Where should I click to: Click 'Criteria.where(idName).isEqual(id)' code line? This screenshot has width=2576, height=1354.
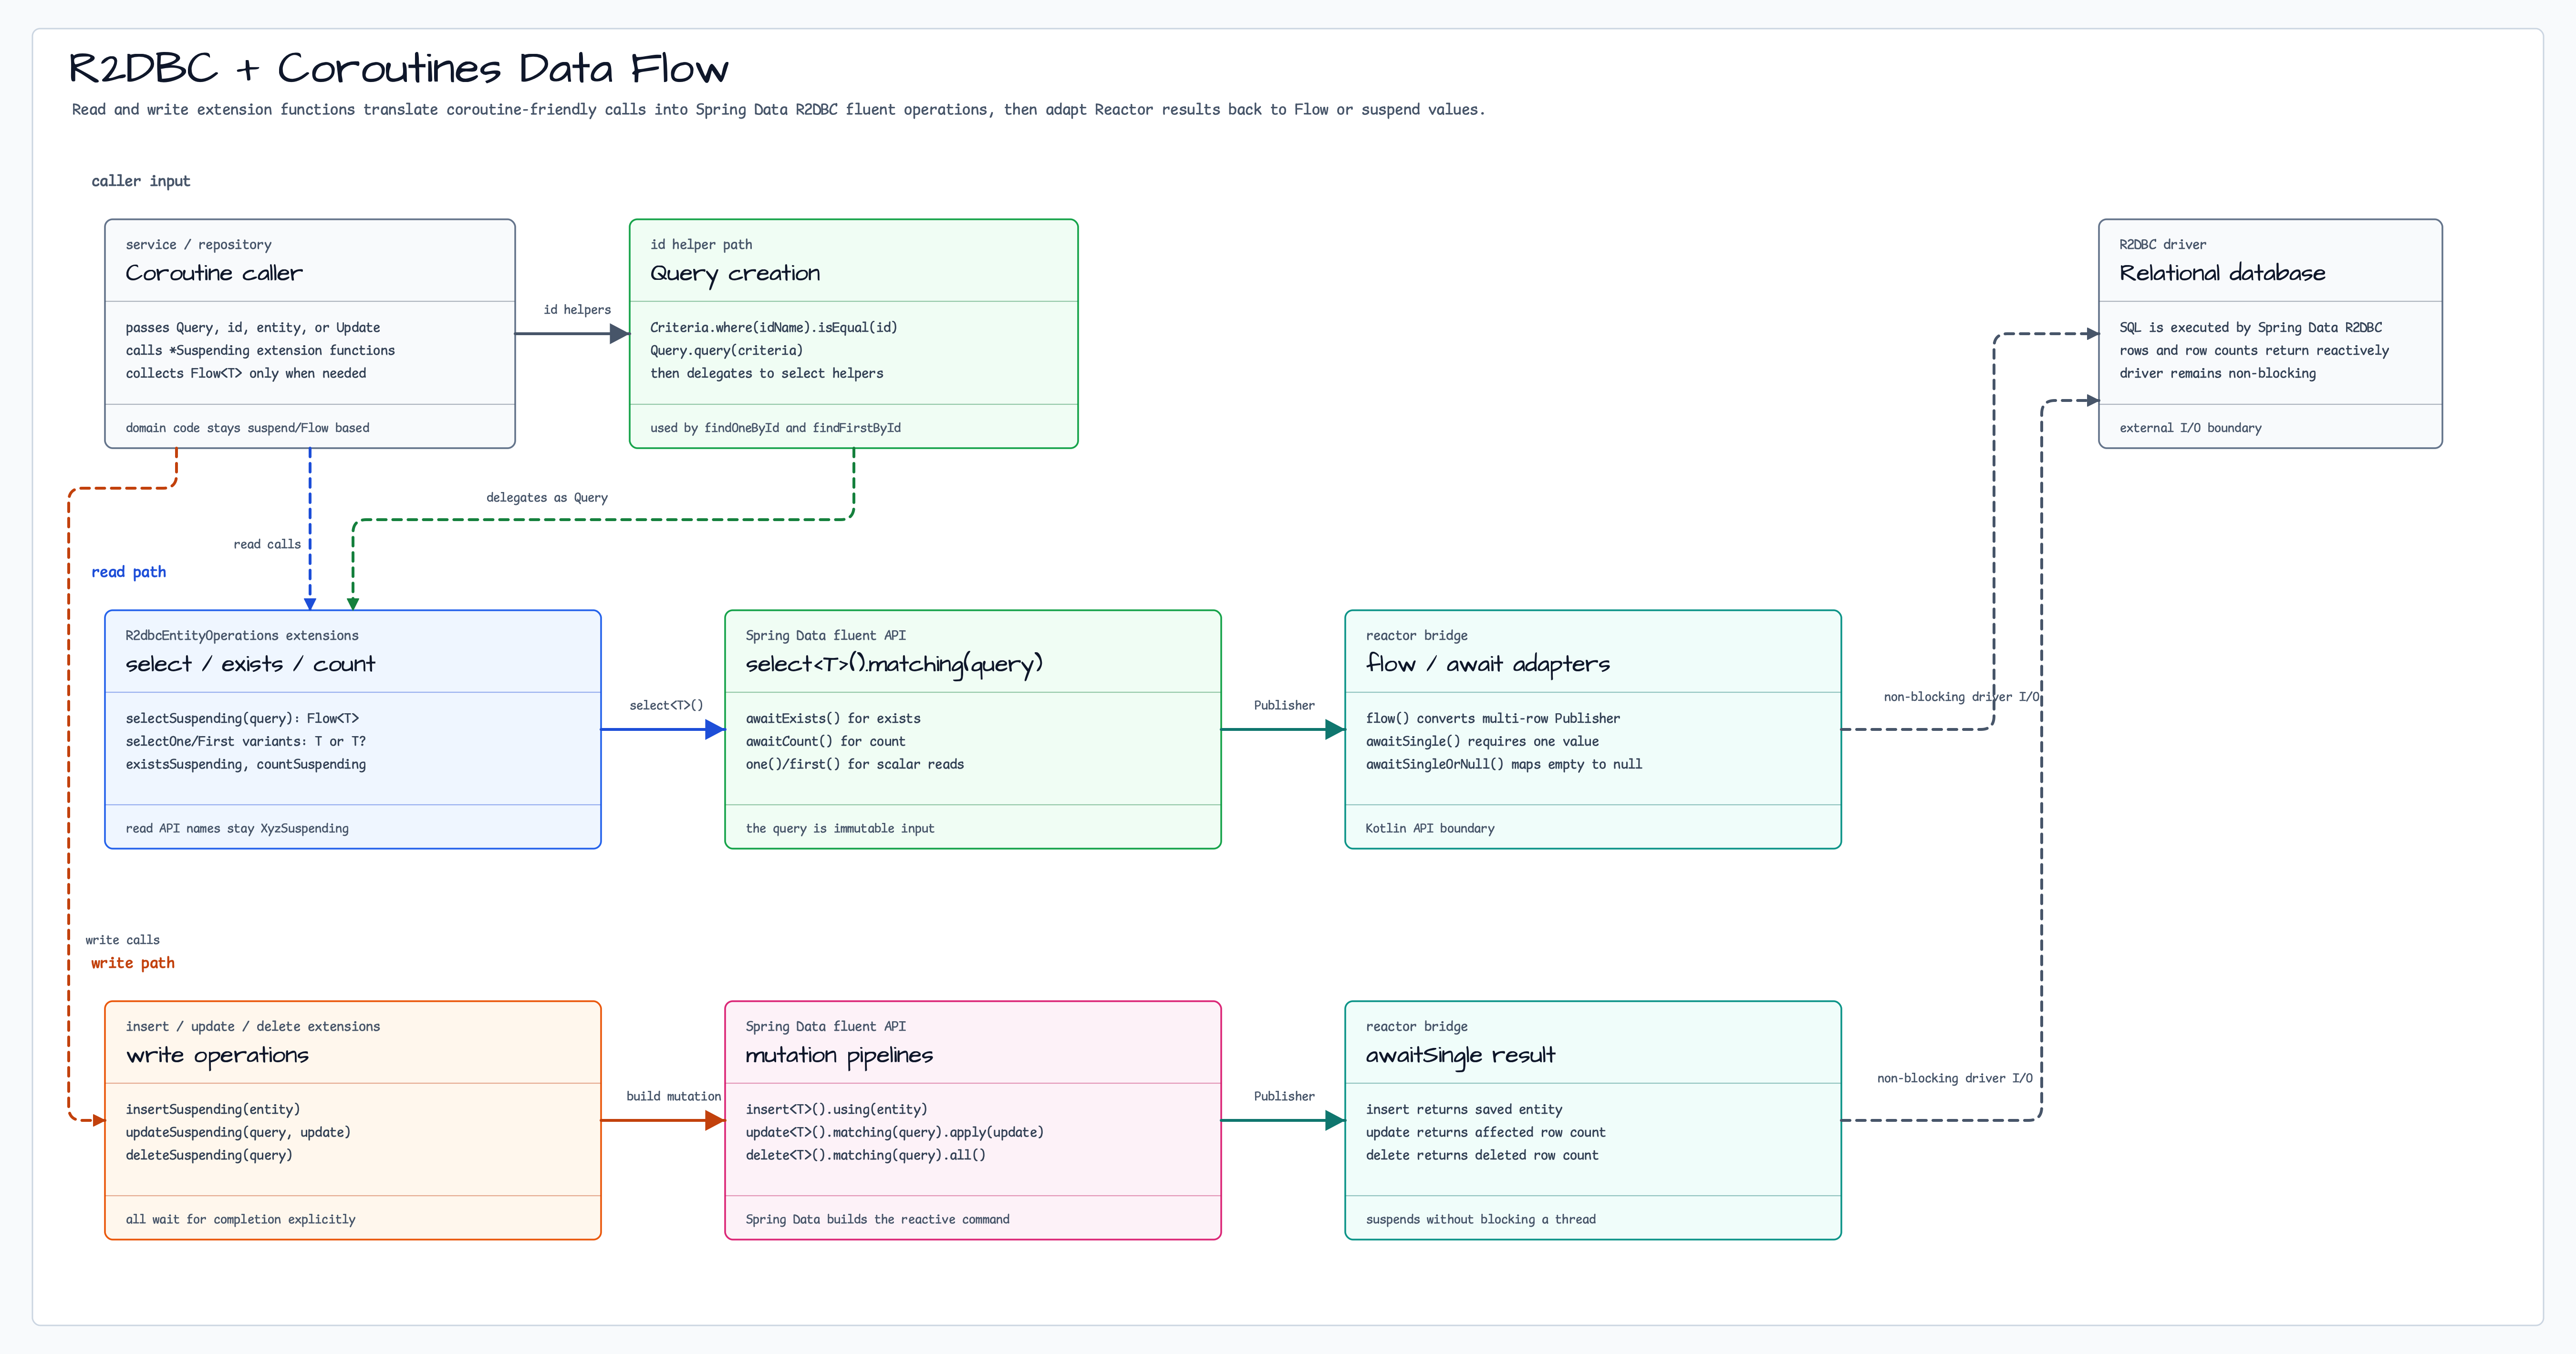tap(774, 328)
